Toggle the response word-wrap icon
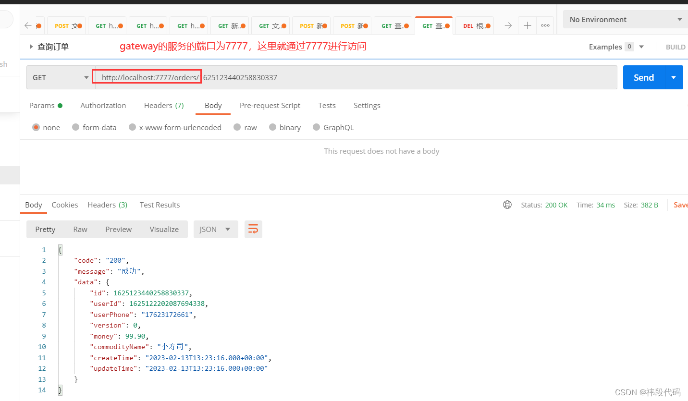Image resolution: width=688 pixels, height=401 pixels. tap(253, 229)
